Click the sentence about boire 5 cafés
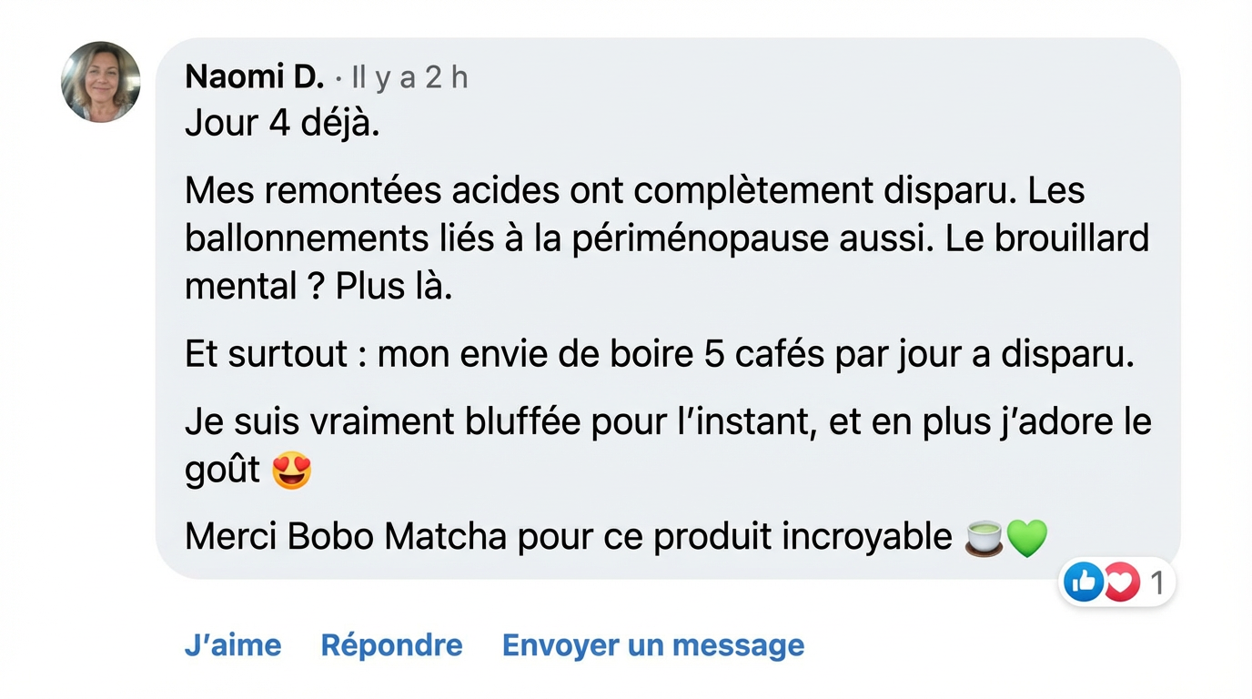 point(660,352)
